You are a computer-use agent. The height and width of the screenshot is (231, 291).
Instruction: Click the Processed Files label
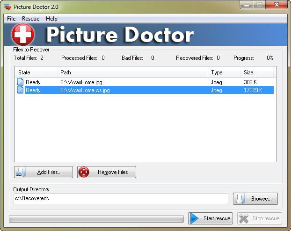point(79,58)
